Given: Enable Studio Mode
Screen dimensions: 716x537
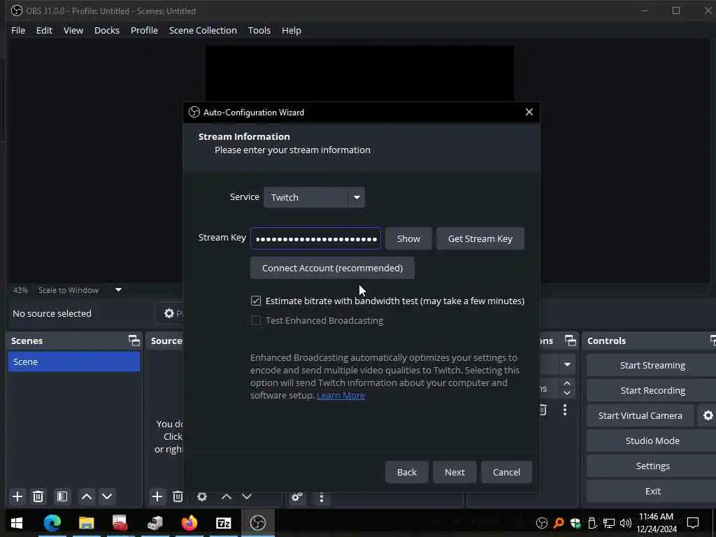Looking at the screenshot, I should pos(652,441).
